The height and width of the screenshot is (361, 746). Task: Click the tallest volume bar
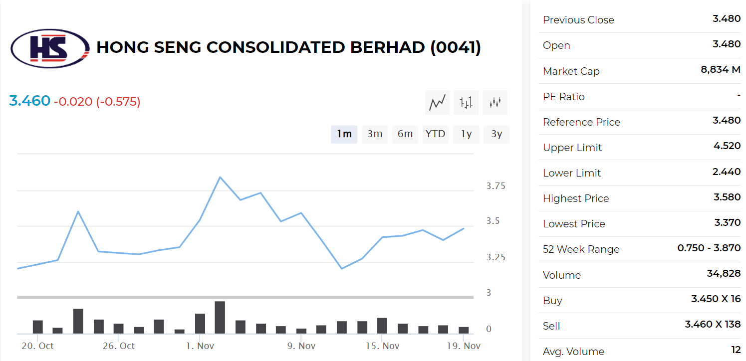(x=220, y=318)
